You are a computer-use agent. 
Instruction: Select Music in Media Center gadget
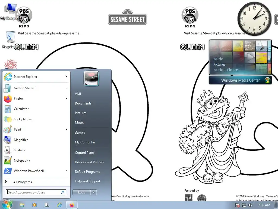(218, 59)
